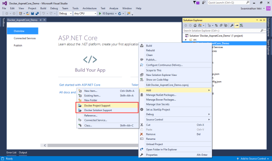Click the View Class Diagram icon
Image resolution: width=272 pixels, height=161 pixels.
pyautogui.click(x=241, y=26)
